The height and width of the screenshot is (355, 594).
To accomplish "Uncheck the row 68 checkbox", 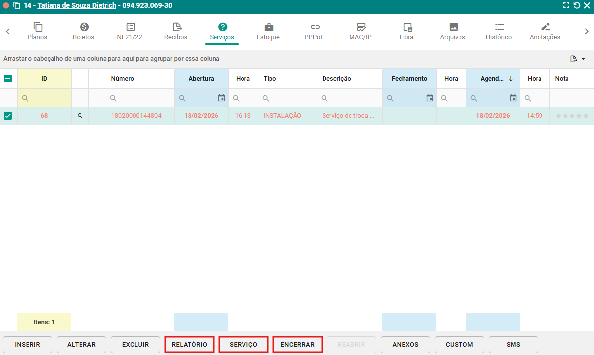I will coord(8,116).
